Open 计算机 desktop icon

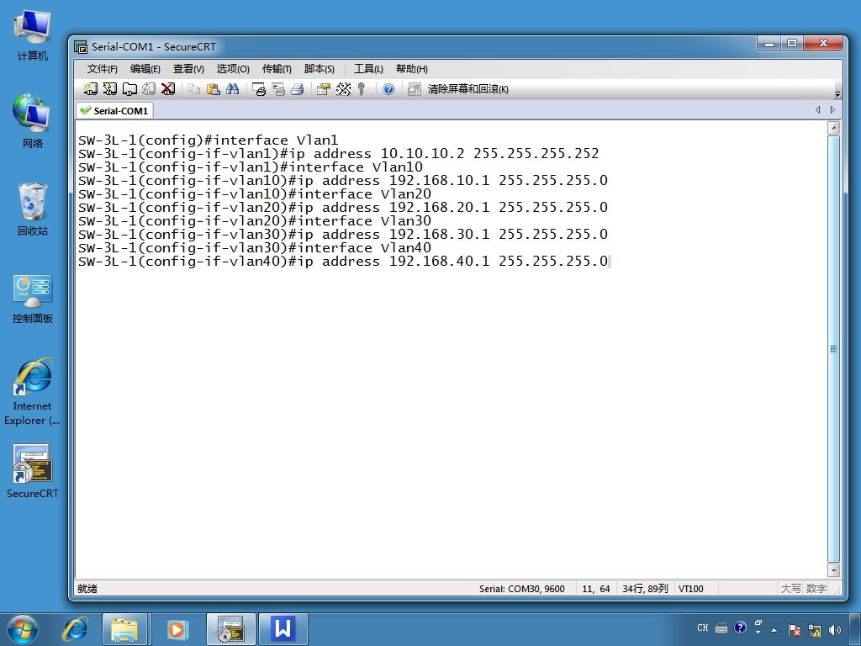pyautogui.click(x=33, y=34)
